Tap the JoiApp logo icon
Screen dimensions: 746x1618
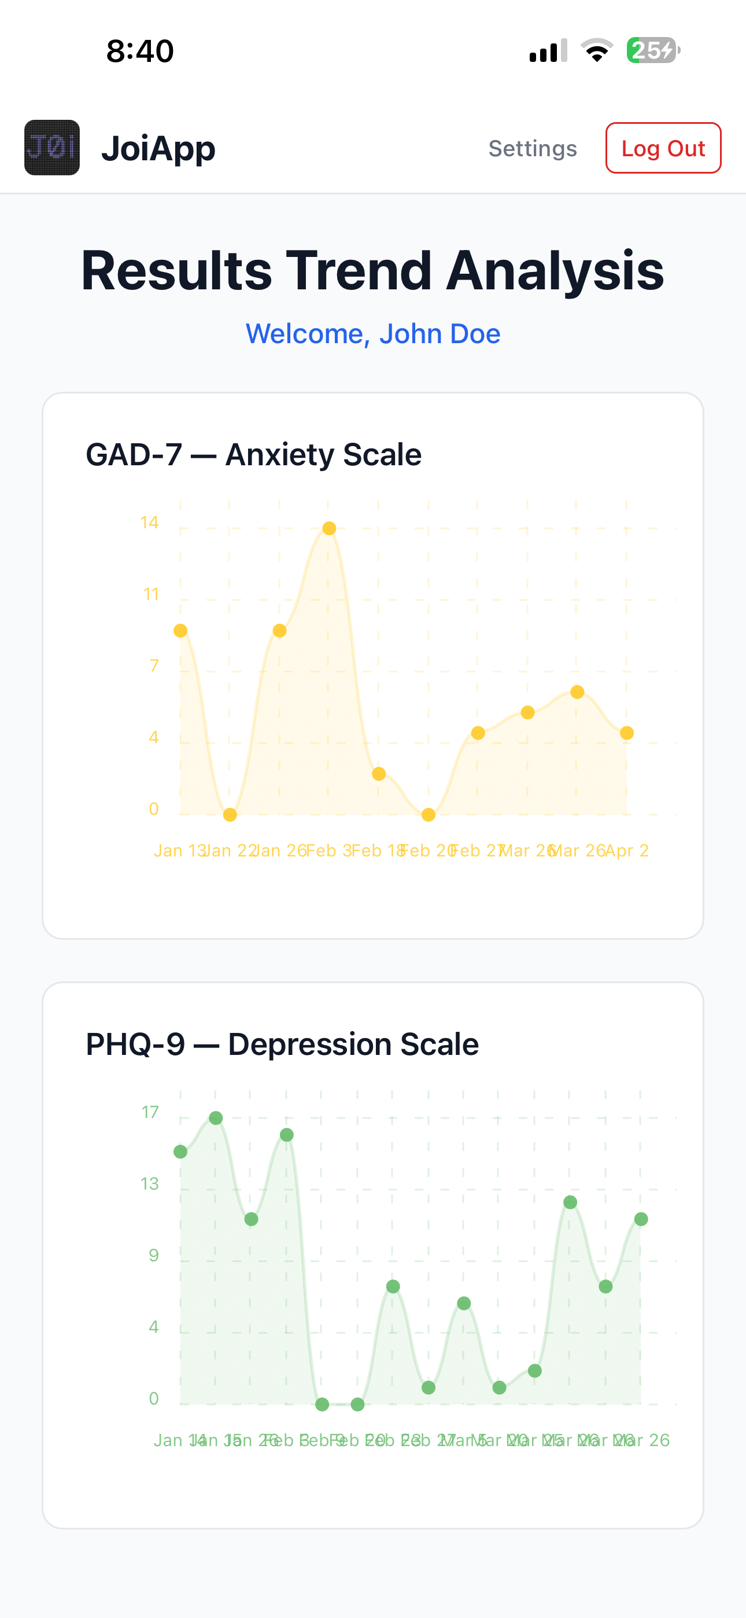pos(52,148)
